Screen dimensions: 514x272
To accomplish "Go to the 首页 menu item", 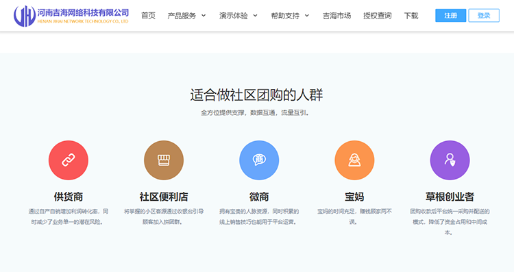I will (x=148, y=15).
